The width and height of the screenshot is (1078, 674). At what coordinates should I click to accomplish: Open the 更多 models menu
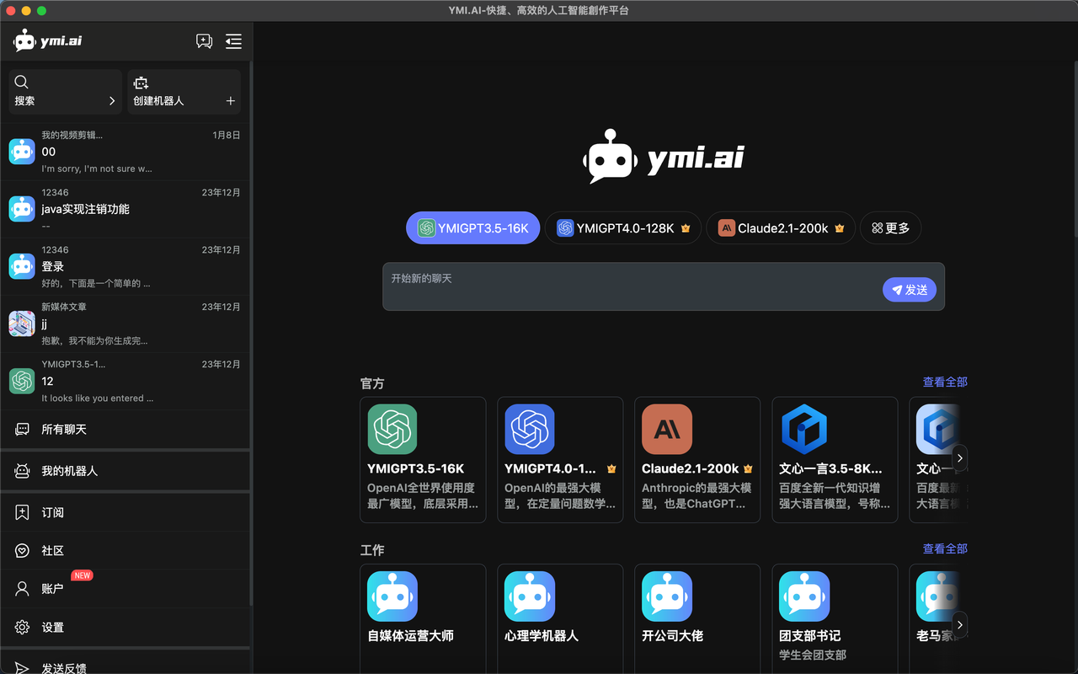click(x=890, y=227)
